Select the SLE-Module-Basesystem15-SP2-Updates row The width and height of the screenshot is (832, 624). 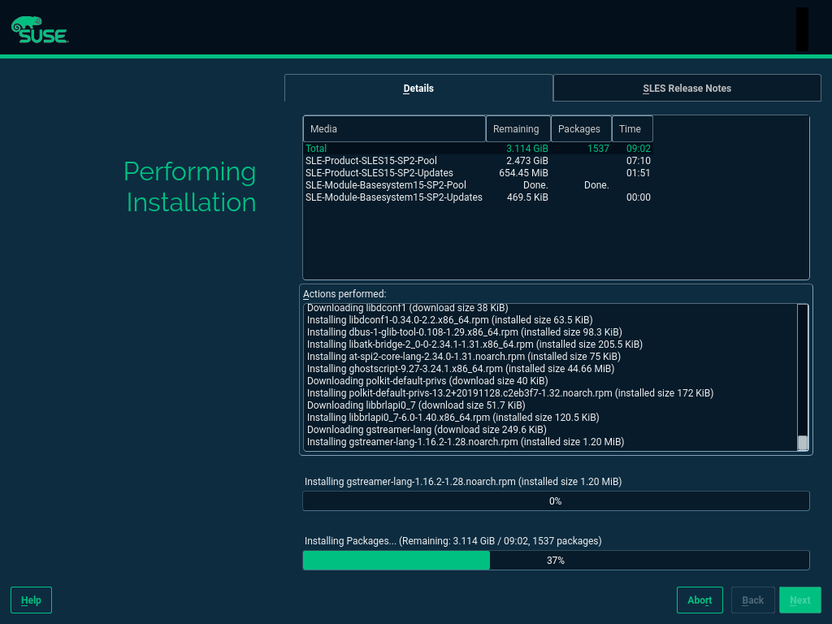tap(394, 197)
